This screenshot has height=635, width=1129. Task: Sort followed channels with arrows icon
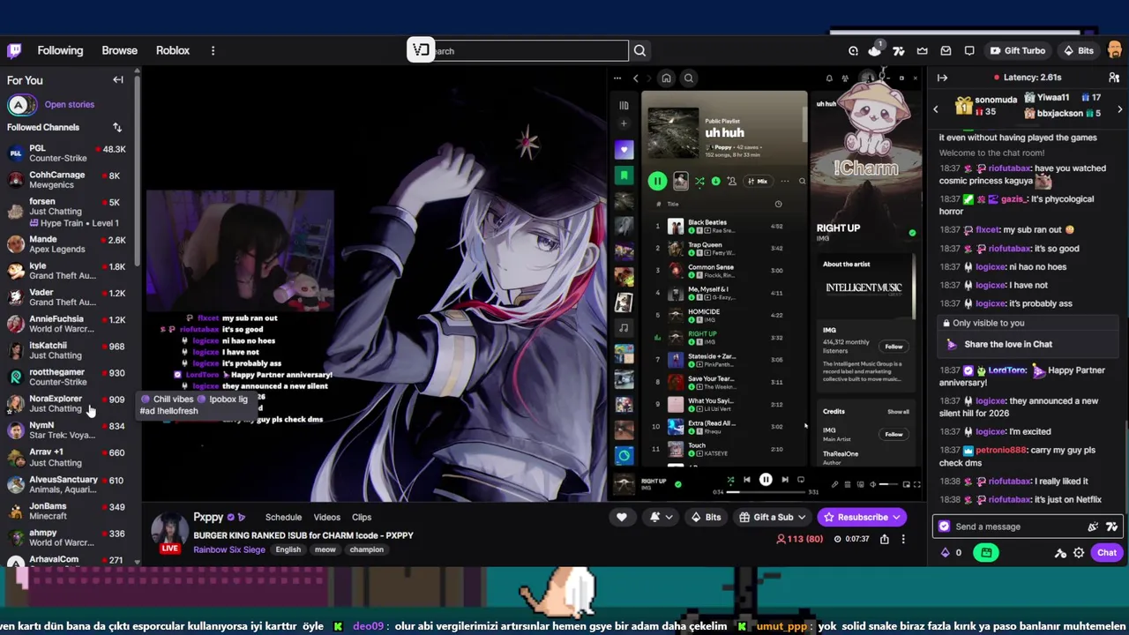click(x=117, y=127)
